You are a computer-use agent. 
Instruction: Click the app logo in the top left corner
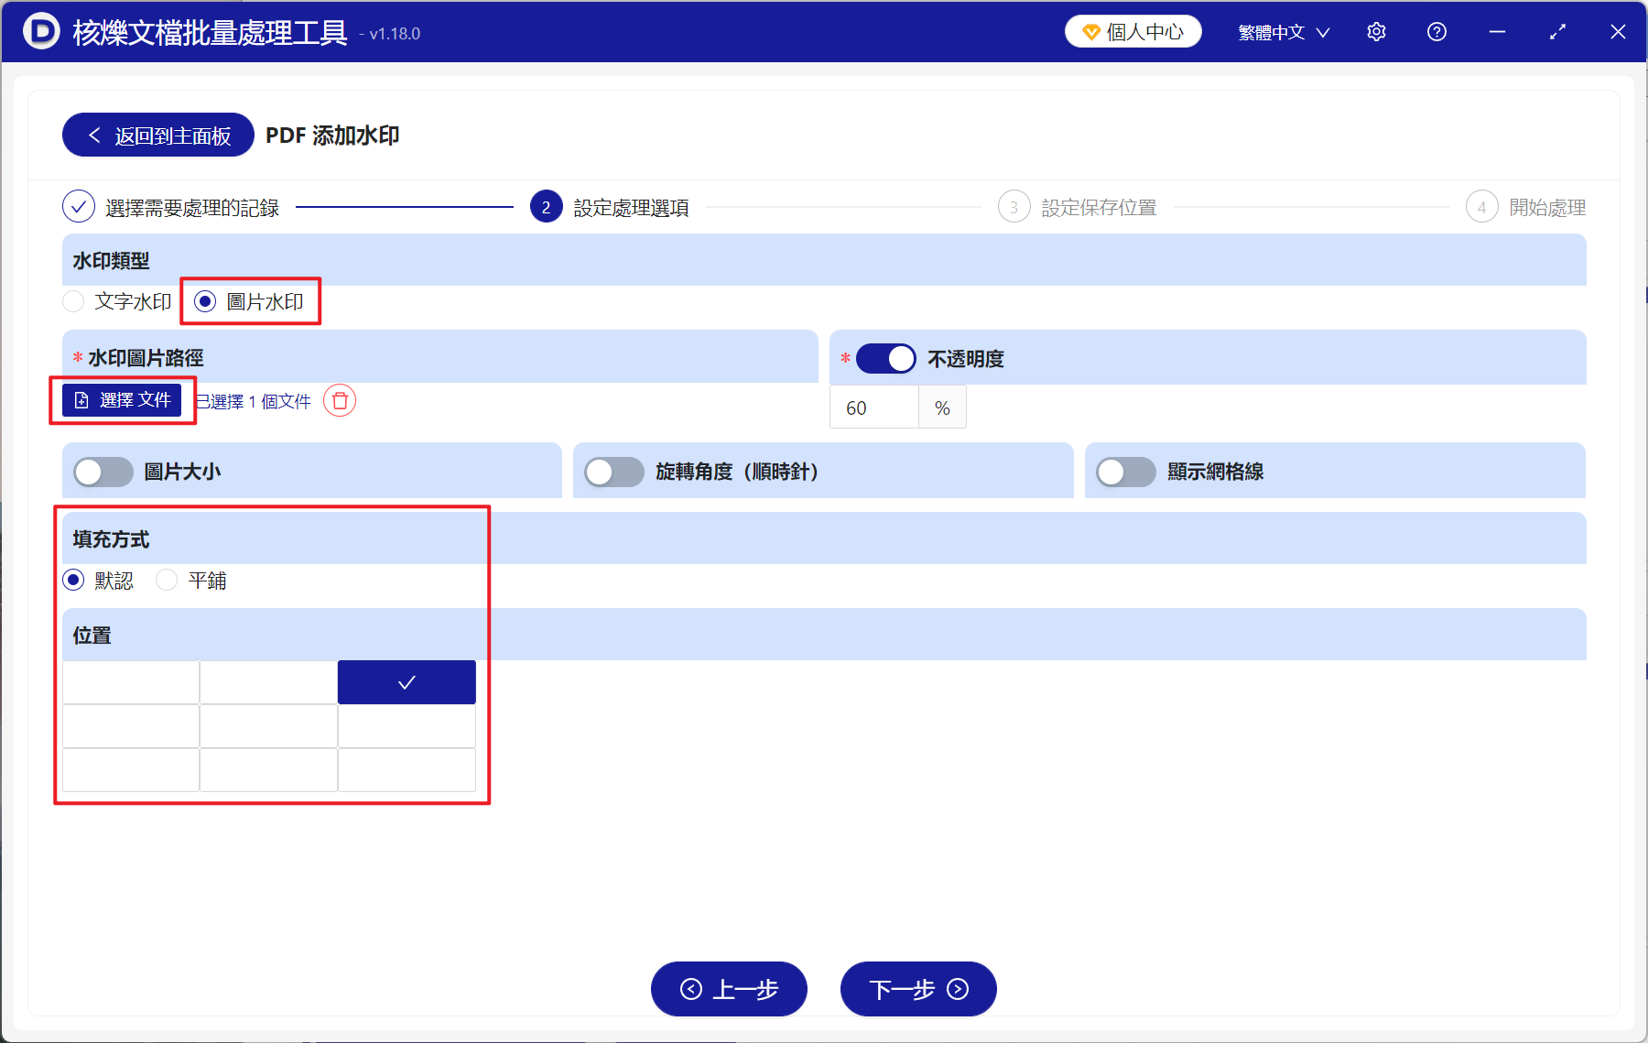tap(38, 30)
